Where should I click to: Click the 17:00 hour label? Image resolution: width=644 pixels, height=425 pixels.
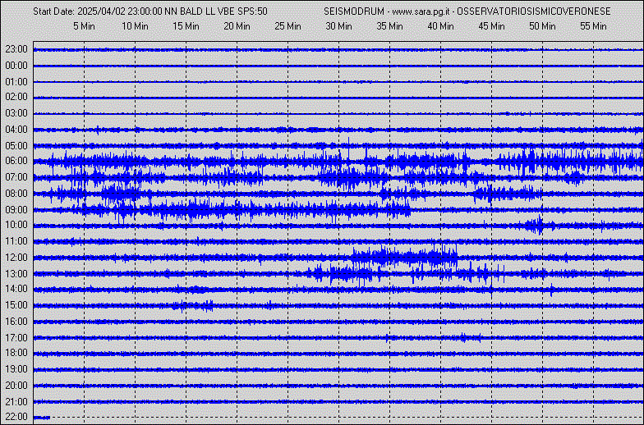pos(16,338)
